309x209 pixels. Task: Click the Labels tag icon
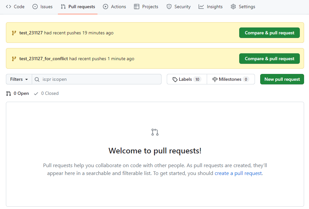coord(175,79)
